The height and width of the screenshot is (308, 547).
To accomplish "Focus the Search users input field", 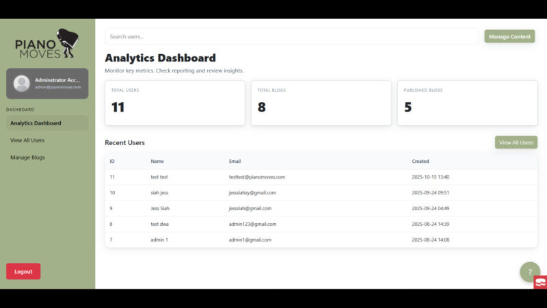I will pos(291,36).
